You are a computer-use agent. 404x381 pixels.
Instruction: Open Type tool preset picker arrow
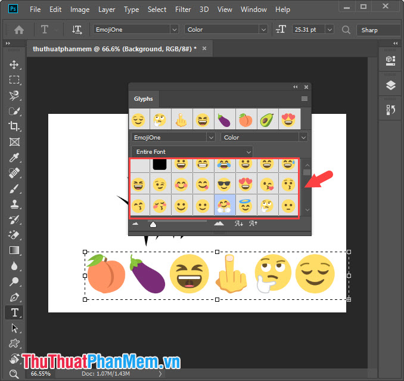click(56, 30)
